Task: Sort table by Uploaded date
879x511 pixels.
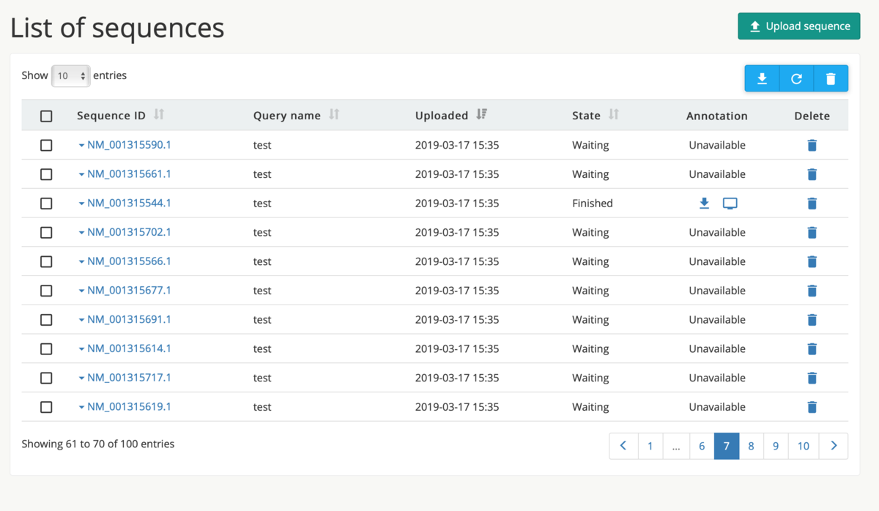Action: point(481,114)
